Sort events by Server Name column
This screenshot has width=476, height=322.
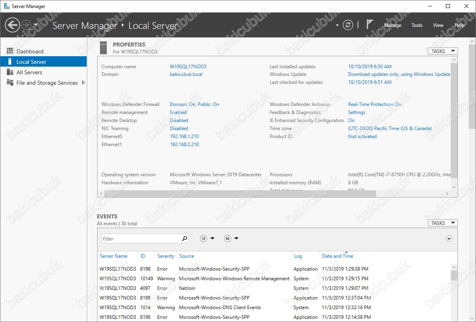click(x=114, y=256)
